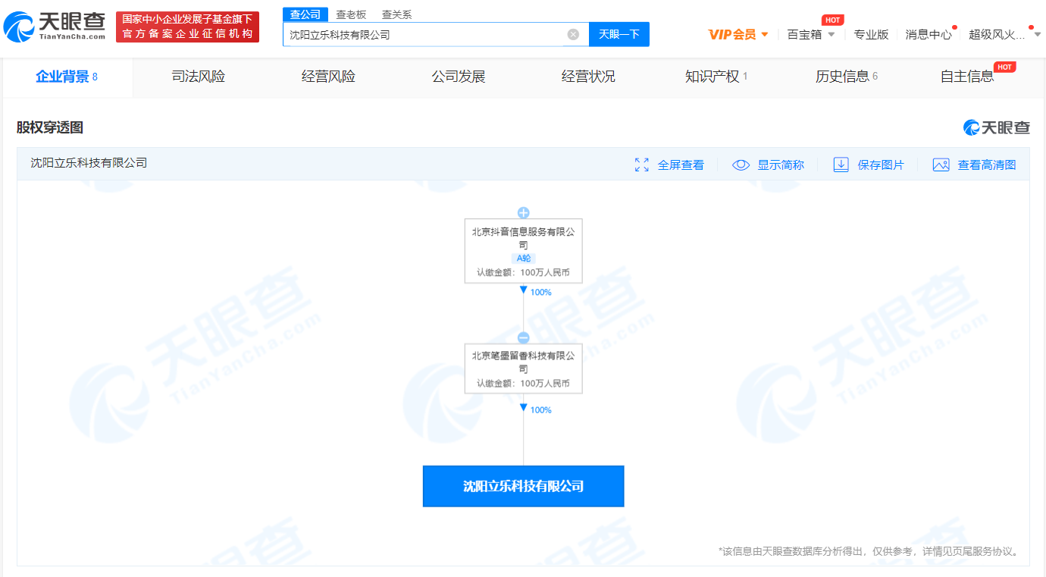Collapse the 北京笔墨留香科技有限公司 node
The width and height of the screenshot is (1046, 577).
click(x=523, y=338)
